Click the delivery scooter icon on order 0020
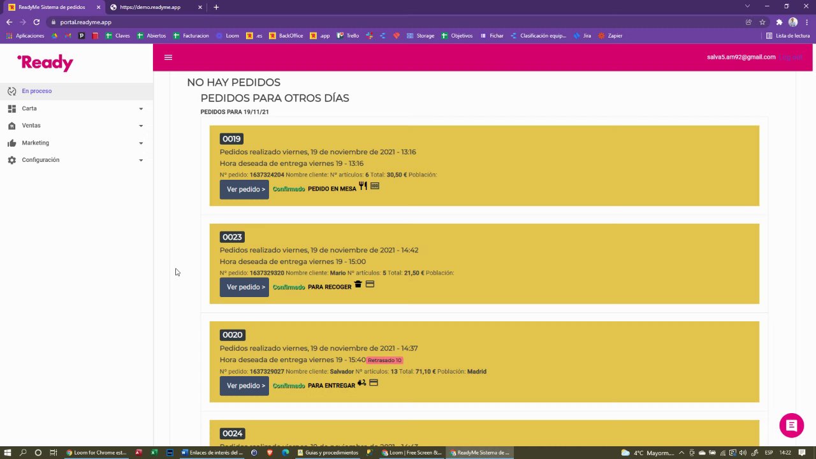This screenshot has width=816, height=459. pos(361,383)
